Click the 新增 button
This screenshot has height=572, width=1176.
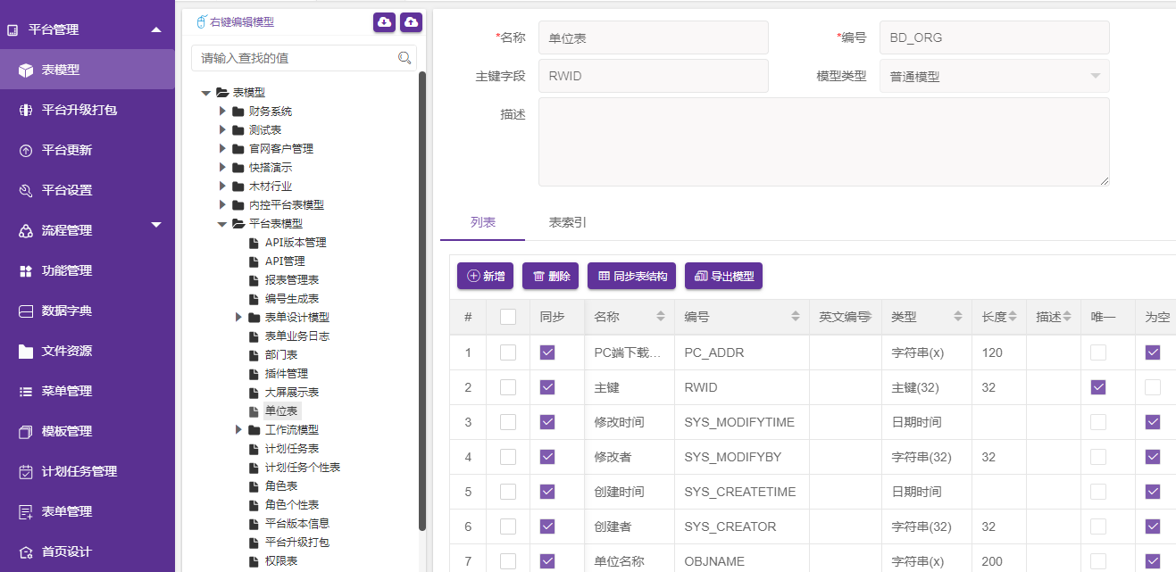click(x=486, y=277)
